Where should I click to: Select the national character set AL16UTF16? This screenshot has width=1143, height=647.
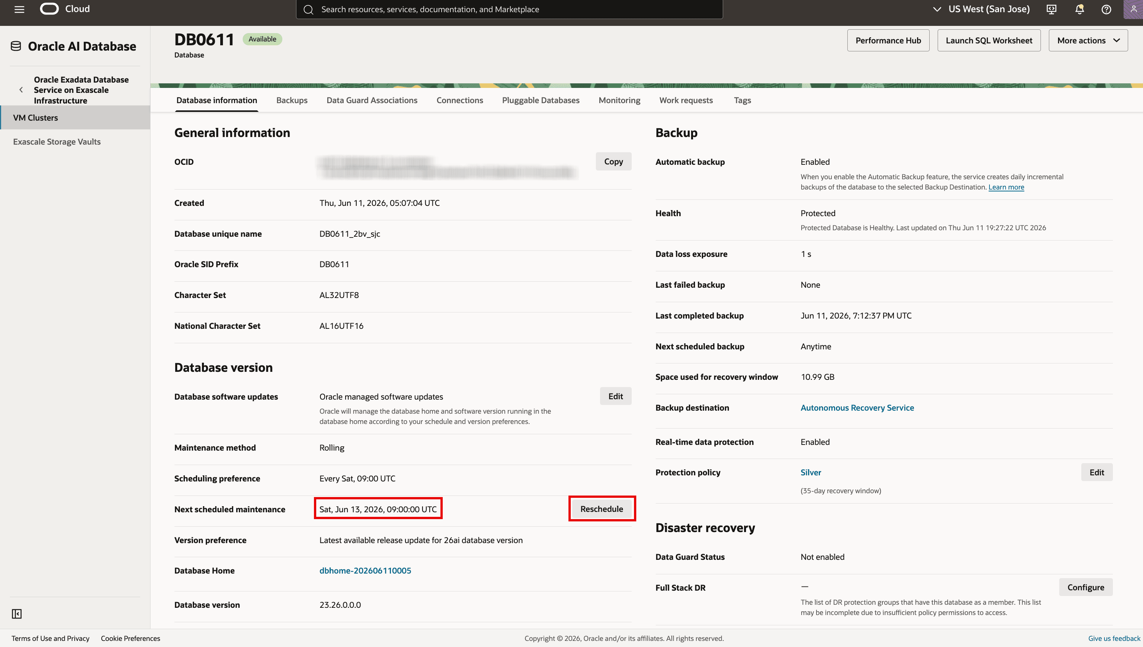coord(341,326)
